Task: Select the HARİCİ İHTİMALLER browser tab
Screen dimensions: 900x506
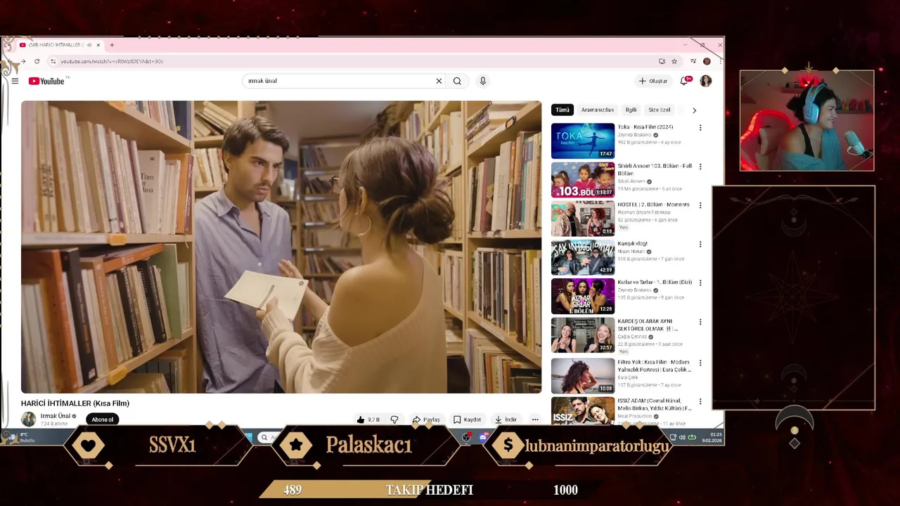Action: 60,45
